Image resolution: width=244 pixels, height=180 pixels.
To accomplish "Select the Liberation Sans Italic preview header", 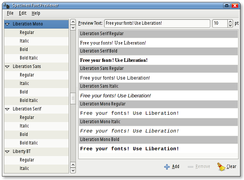I will [158, 87].
